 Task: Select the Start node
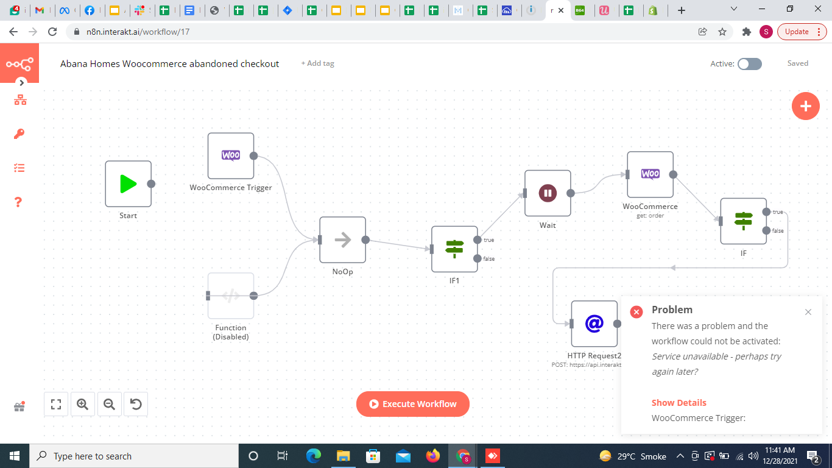point(129,184)
